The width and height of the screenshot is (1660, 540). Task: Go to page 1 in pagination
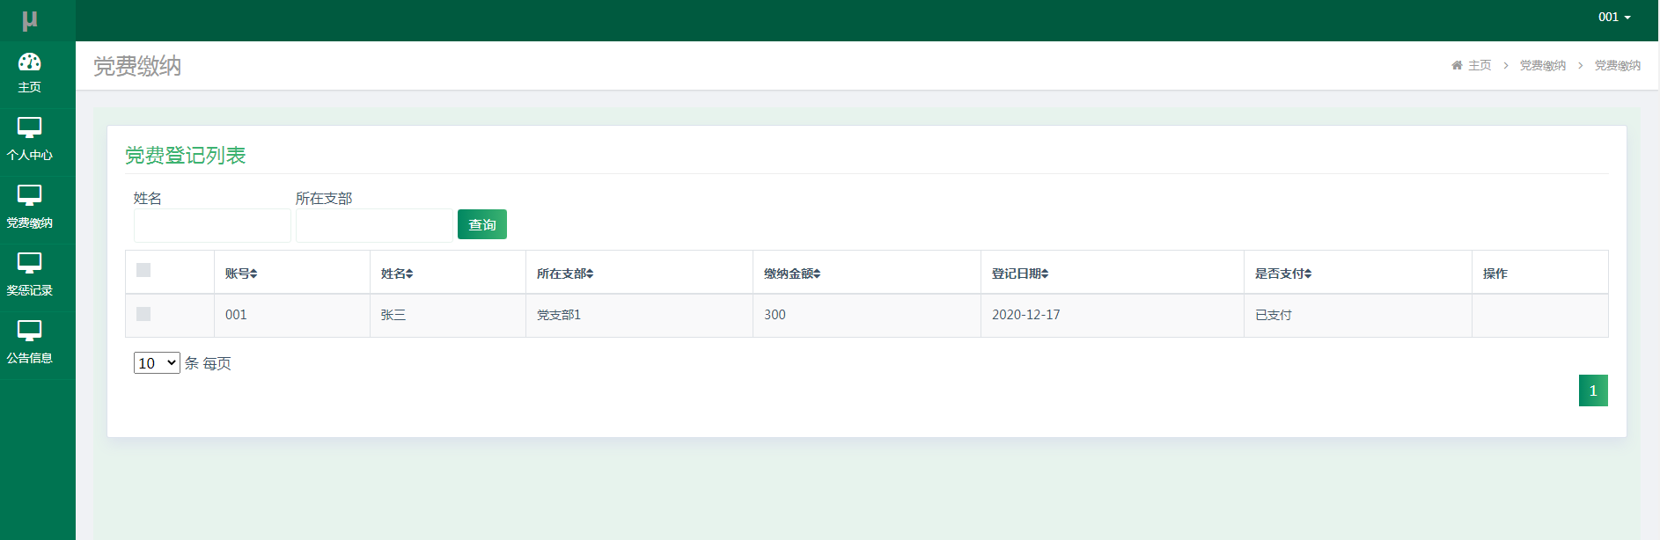[x=1593, y=390]
